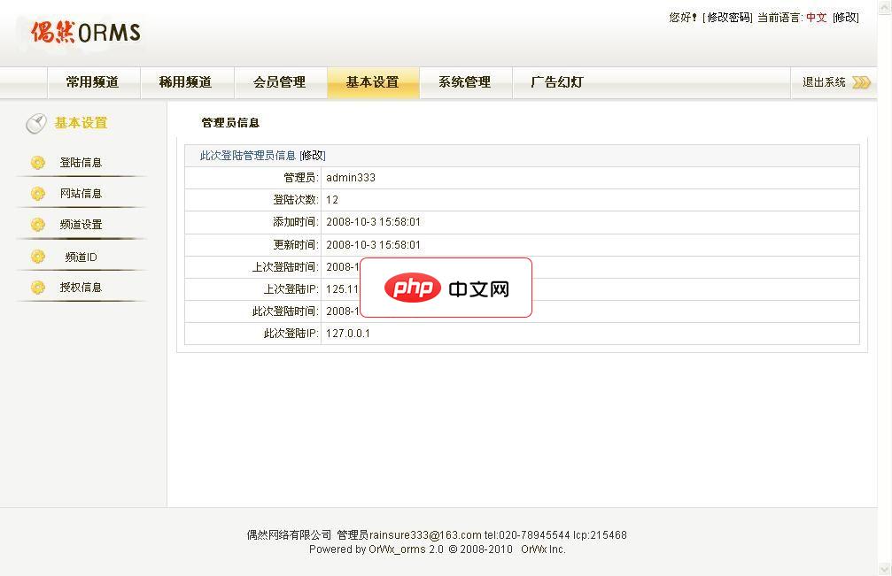This screenshot has height=576, width=892.
Task: Click the mouse icon beside 基本设置 heading
Action: 36,123
